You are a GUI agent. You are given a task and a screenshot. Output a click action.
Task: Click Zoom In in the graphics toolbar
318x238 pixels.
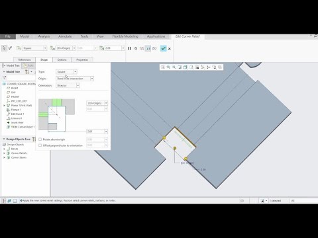click(x=168, y=67)
